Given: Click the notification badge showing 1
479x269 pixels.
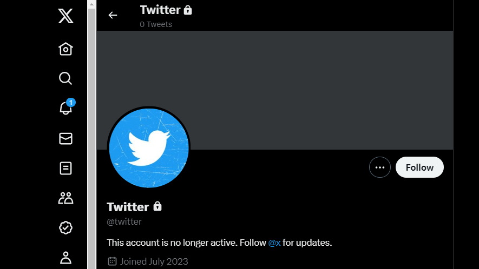Looking at the screenshot, I should 71,103.
